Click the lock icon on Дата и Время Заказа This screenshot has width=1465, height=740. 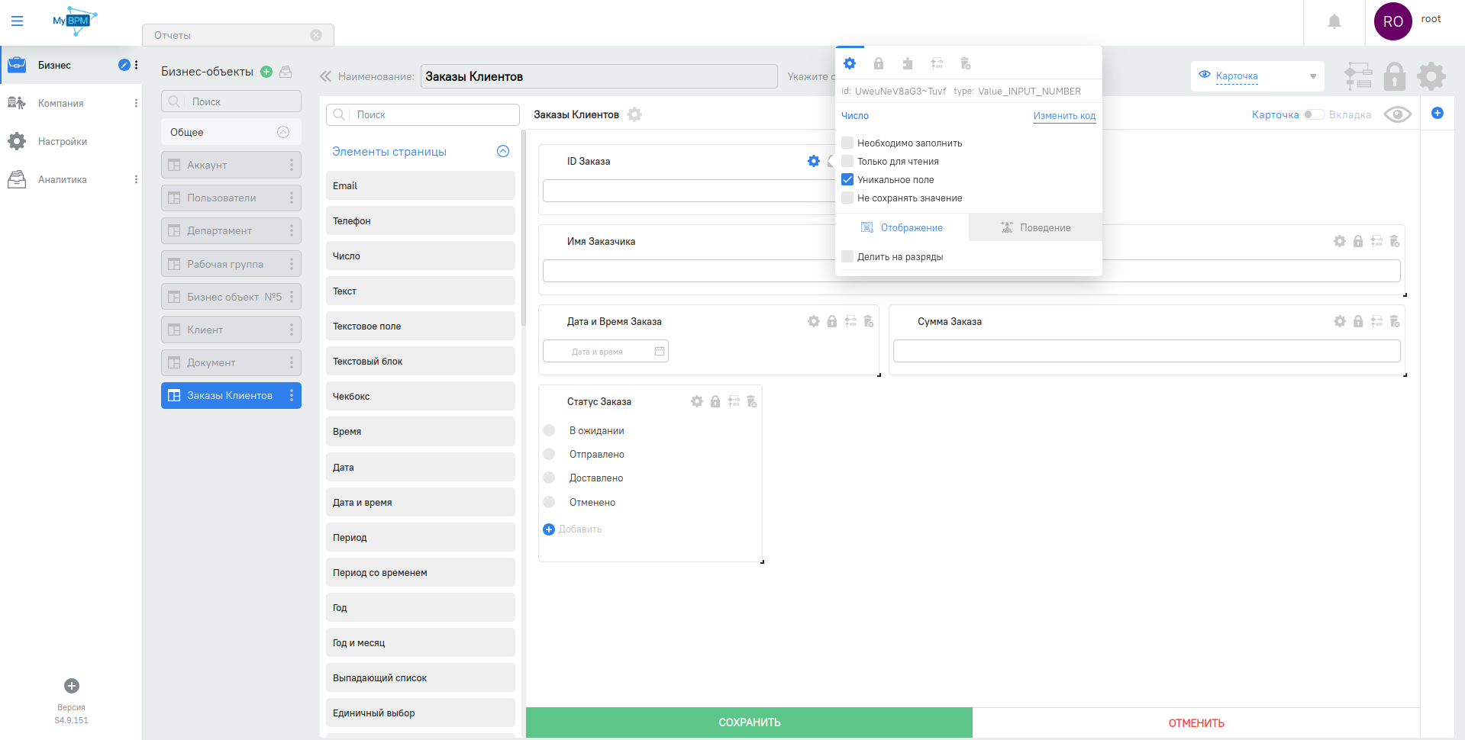[832, 321]
